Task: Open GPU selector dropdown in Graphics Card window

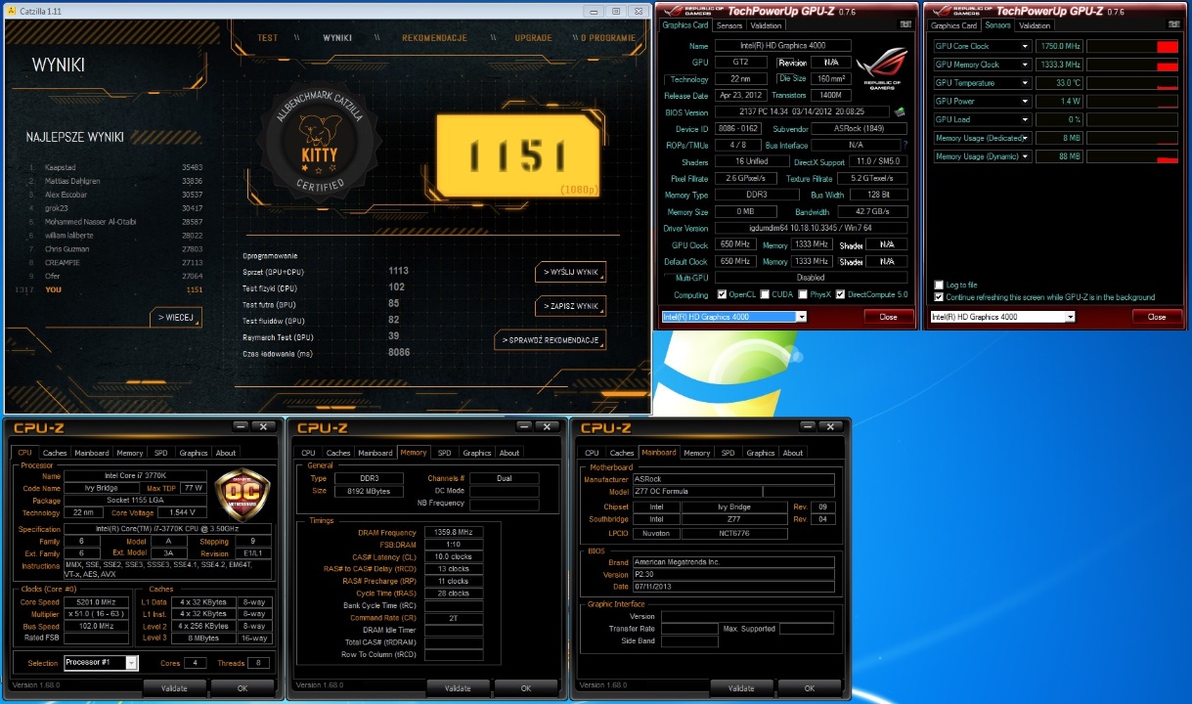Action: [x=802, y=317]
